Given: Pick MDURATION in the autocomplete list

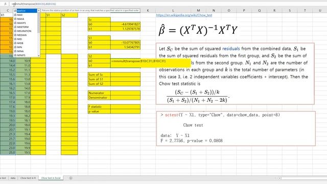Looking at the screenshot, I should (x=24, y=31).
